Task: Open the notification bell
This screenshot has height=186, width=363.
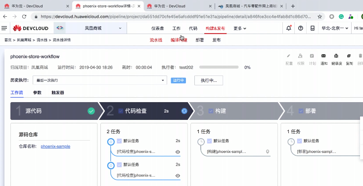Action: (x=289, y=28)
